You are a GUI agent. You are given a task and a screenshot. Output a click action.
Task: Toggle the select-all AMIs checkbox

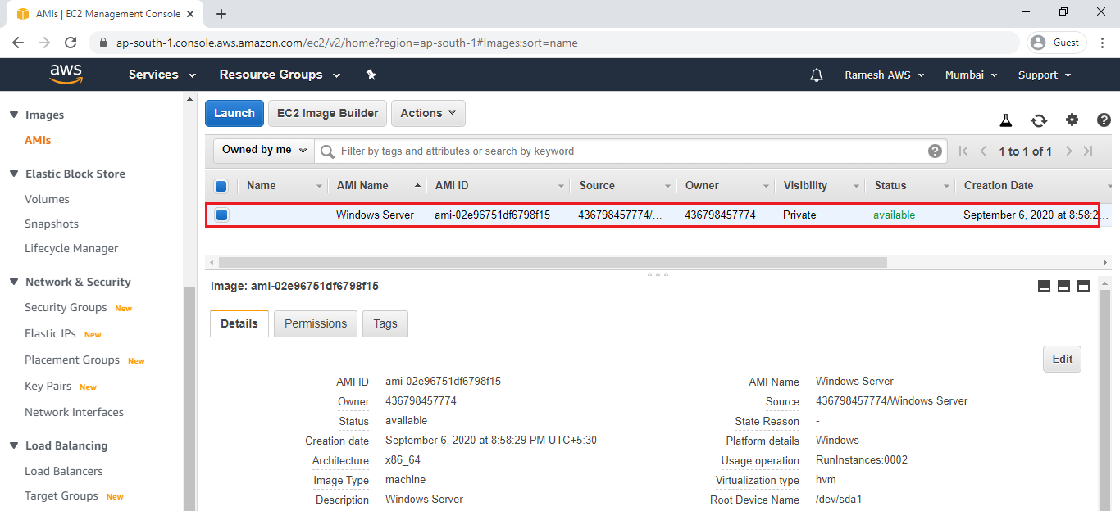221,186
